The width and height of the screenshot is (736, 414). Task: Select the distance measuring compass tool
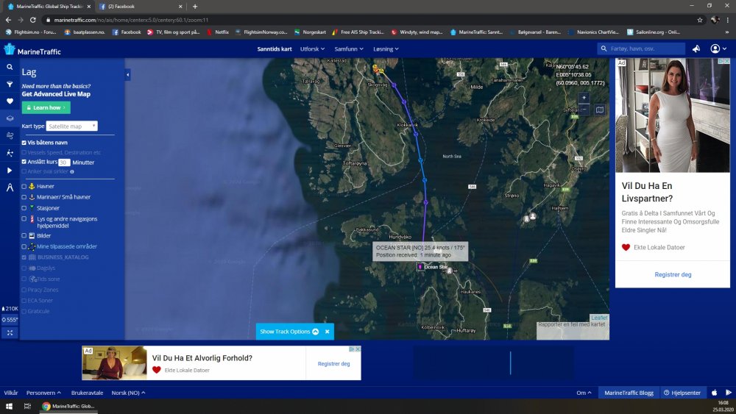tap(10, 188)
